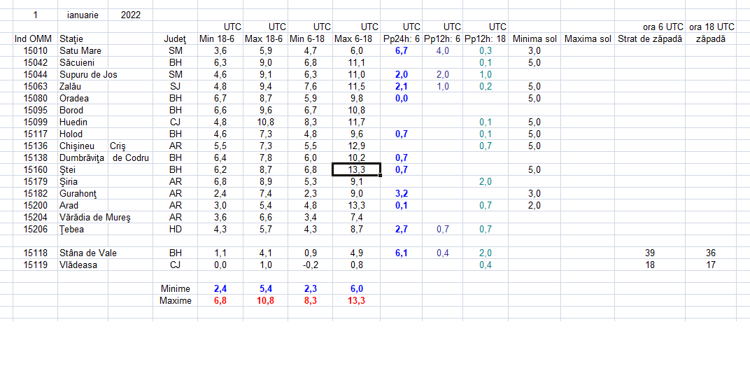Select the station name 'Săcuieni'
This screenshot has height=378, width=750.
83,63
